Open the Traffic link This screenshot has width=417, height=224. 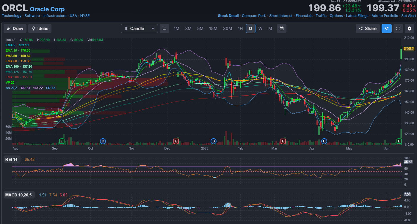coord(321,16)
